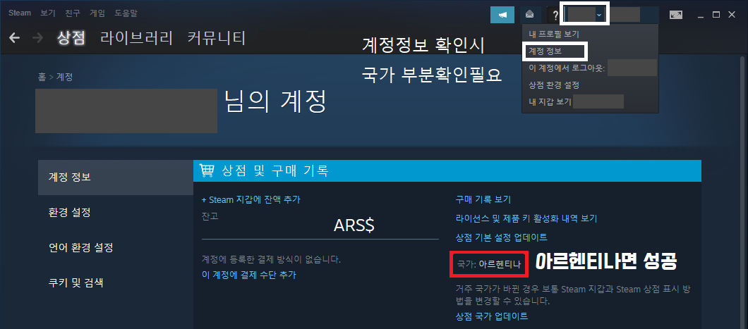This screenshot has height=329, width=748.
Task: Open 라이선스 및 제품 키 활성화 내역 보기
Action: pos(526,218)
